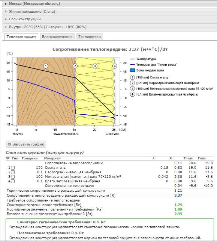Click the green 1.29 Rc value
217x241 pixels.
pos(178,205)
